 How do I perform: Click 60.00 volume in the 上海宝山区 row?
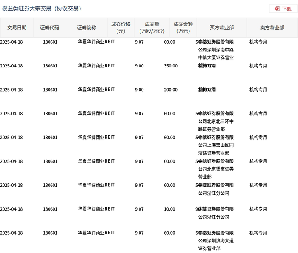(169, 138)
